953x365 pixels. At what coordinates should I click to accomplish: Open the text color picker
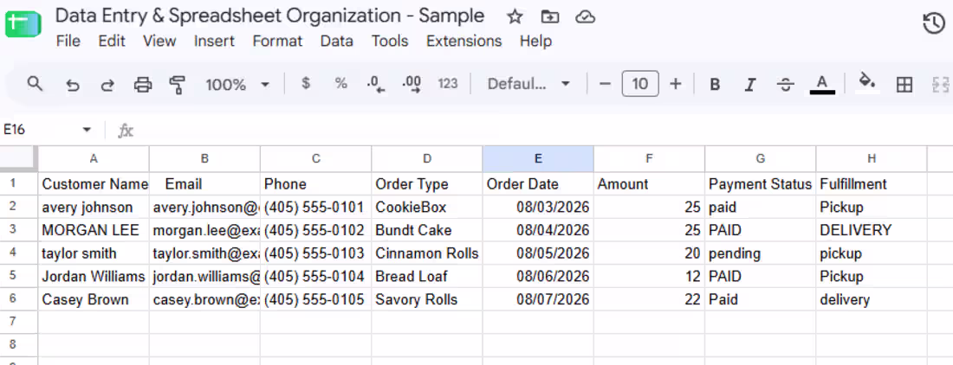pyautogui.click(x=822, y=84)
